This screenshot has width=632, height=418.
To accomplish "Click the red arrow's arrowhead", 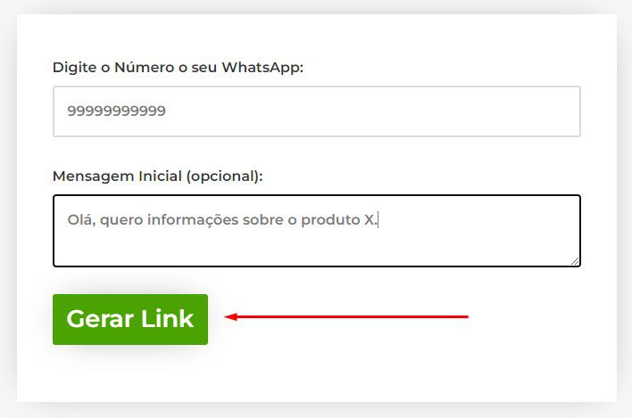I will (x=231, y=317).
